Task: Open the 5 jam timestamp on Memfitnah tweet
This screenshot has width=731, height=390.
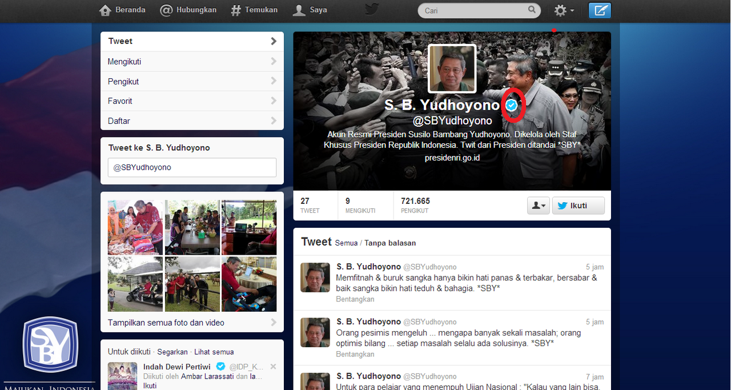Action: (595, 267)
